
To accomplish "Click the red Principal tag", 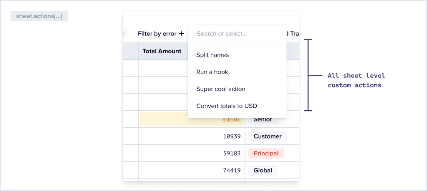I will coord(266,154).
